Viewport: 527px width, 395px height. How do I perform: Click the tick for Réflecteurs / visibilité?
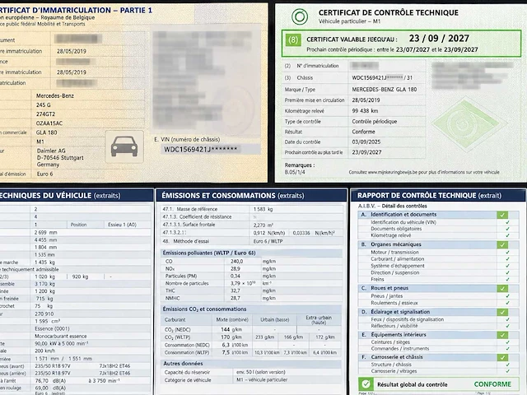tap(507, 326)
